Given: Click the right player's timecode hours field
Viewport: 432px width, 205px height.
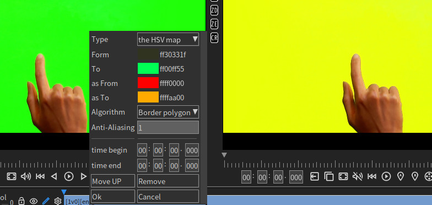Looking at the screenshot, I should [246, 177].
